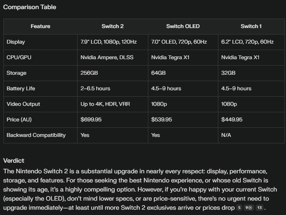Open citation 9 with play icon
Screen dimensions: 286x215
tap(249, 208)
